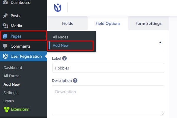Click the Label help question mark
The image size is (177, 118).
point(64,58)
